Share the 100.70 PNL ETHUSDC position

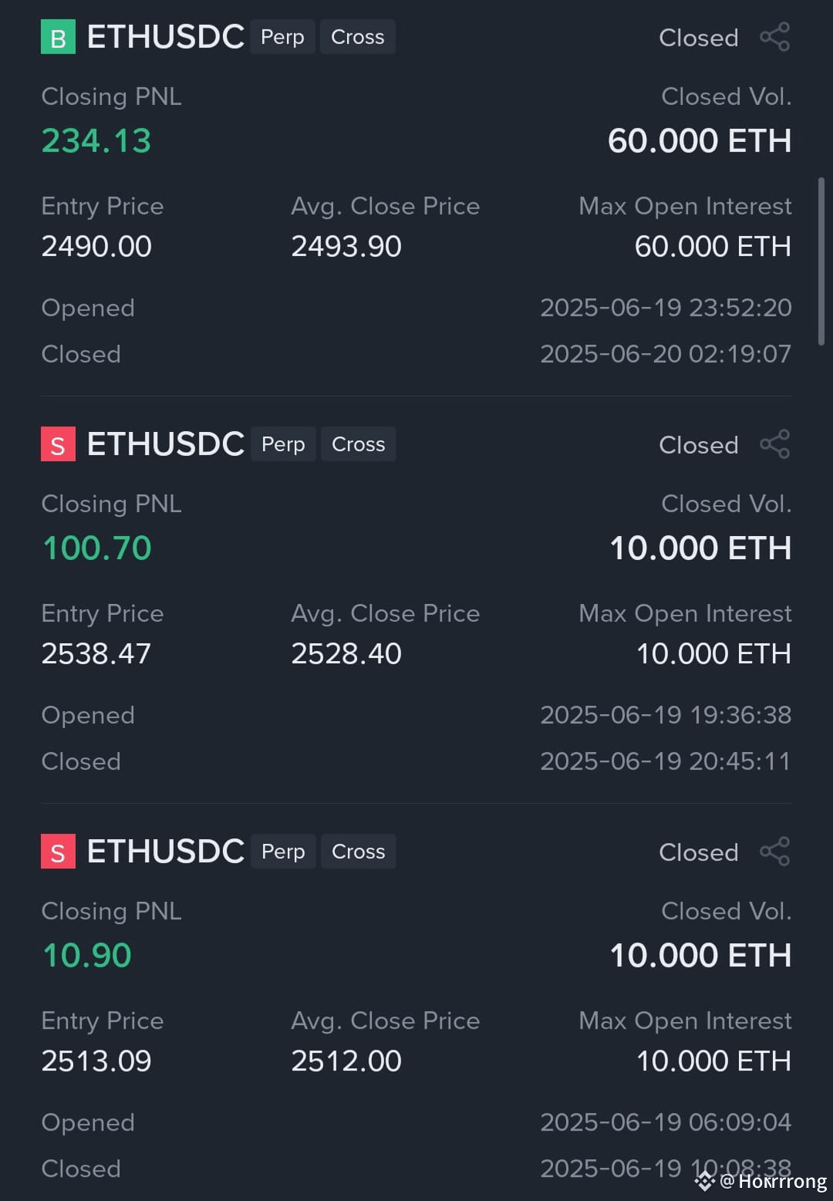tap(775, 444)
